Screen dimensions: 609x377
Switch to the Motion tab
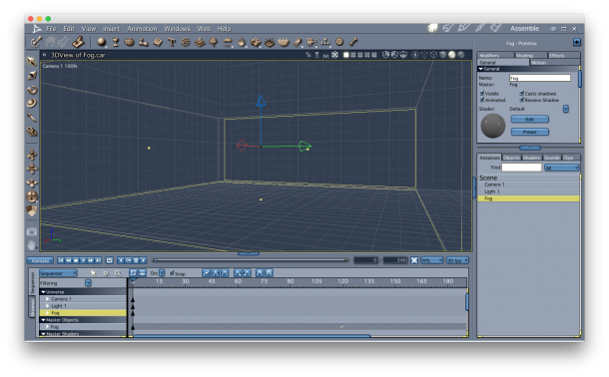tap(555, 63)
